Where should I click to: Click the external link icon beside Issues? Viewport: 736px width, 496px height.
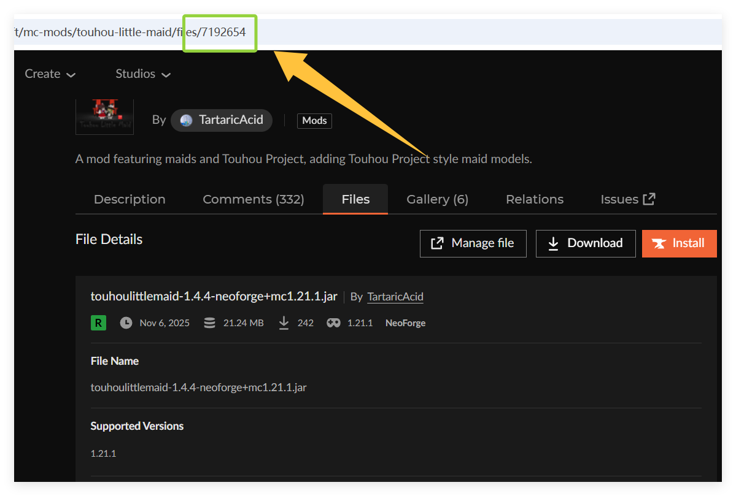[649, 199]
